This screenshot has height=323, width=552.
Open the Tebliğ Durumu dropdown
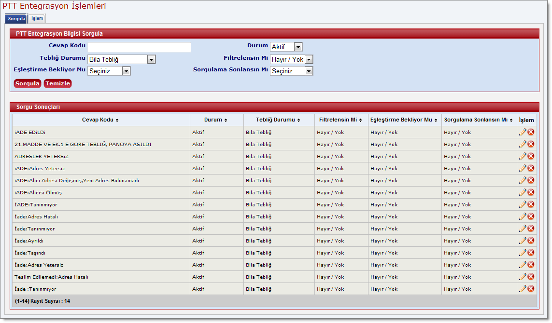121,59
